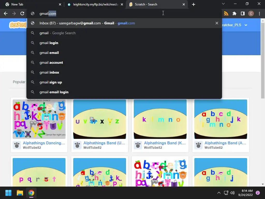Toggle the browser side panel icon
This screenshot has height=199, width=265.
tap(243, 13)
